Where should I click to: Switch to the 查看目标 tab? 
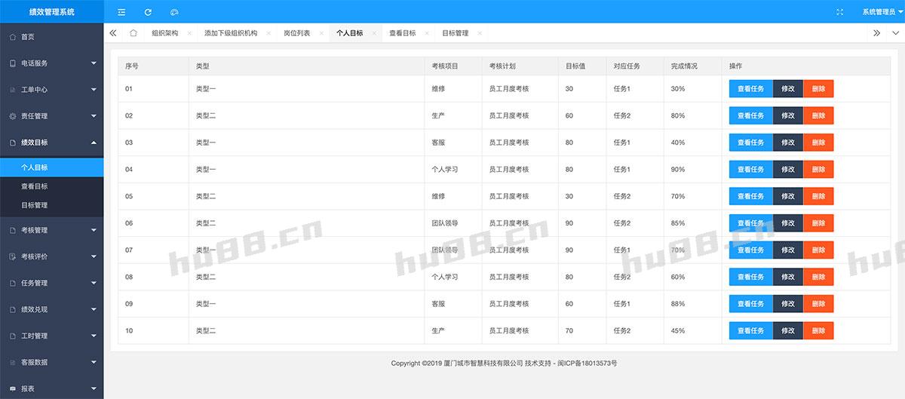pyautogui.click(x=402, y=33)
